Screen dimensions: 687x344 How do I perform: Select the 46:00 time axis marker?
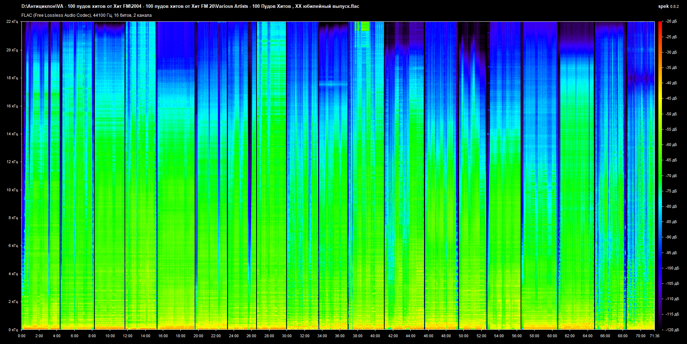pos(428,336)
